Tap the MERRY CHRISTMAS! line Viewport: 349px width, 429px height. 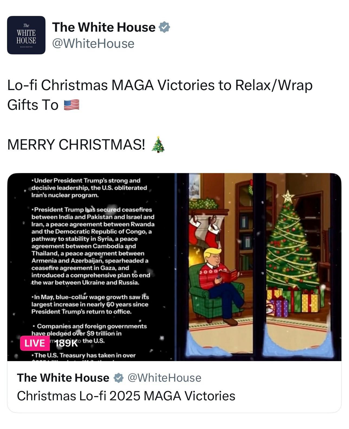click(x=76, y=144)
